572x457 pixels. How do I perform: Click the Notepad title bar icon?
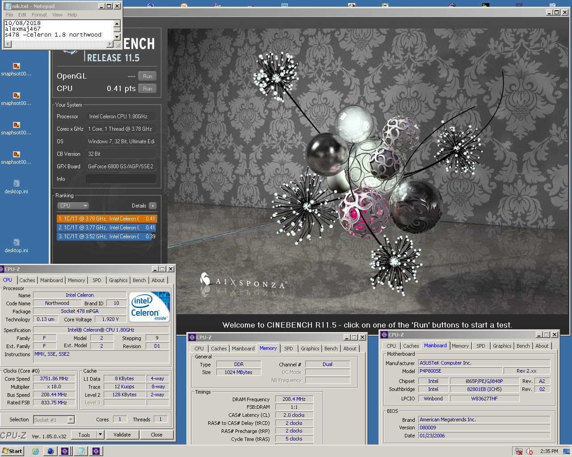pyautogui.click(x=8, y=6)
